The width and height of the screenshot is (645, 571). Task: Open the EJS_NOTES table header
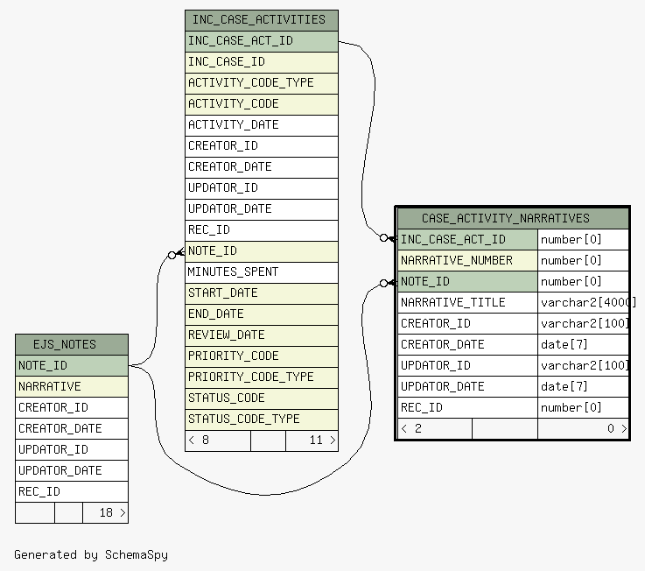[x=71, y=344]
